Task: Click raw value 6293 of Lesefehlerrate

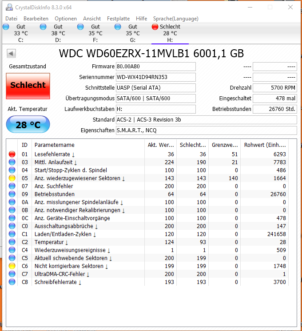Action: 280,154
